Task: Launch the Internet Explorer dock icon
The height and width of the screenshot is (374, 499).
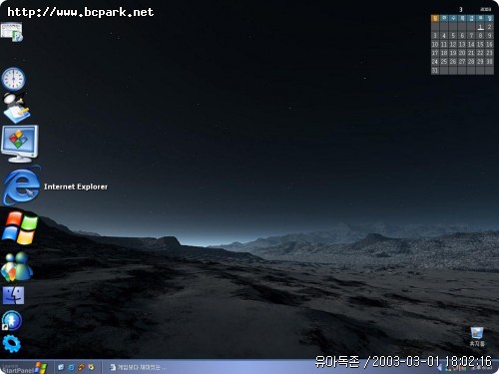Action: click(22, 187)
